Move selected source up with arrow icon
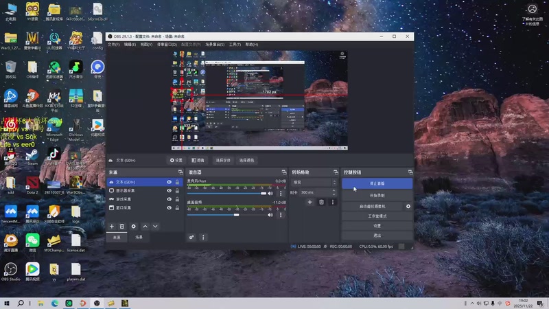The height and width of the screenshot is (309, 549). click(x=145, y=226)
